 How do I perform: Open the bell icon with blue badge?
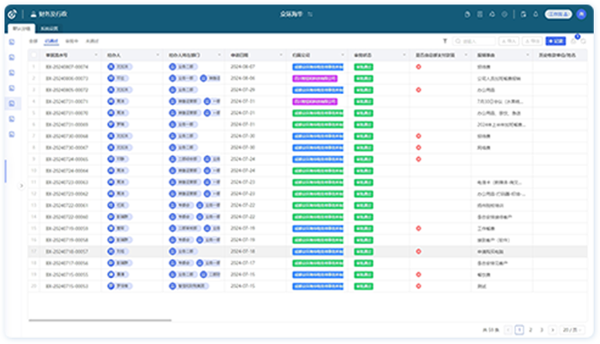point(574,41)
